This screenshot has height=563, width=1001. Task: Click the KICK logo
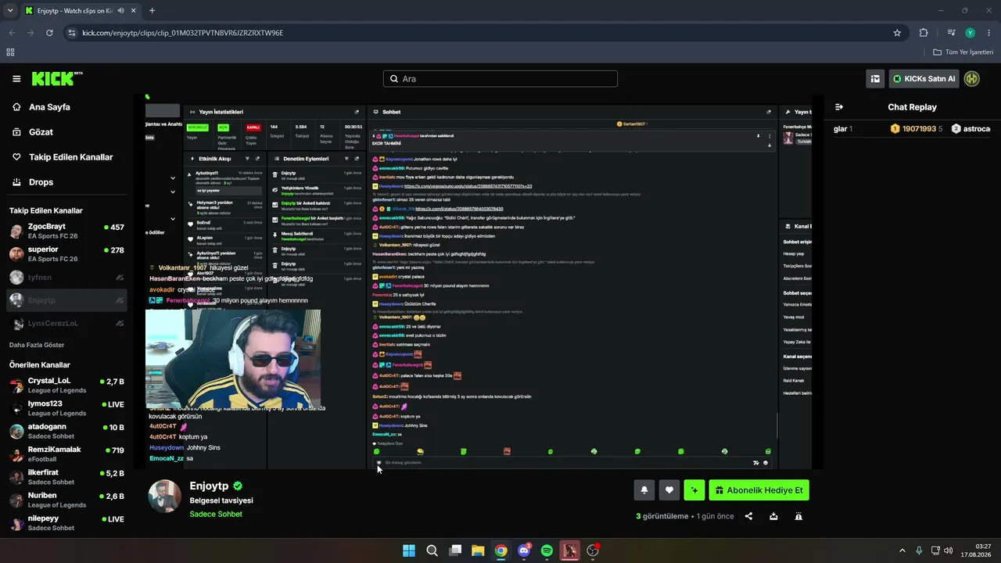click(56, 79)
